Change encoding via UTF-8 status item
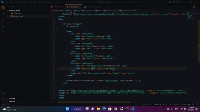This screenshot has height=112, width=200. [x=165, y=105]
